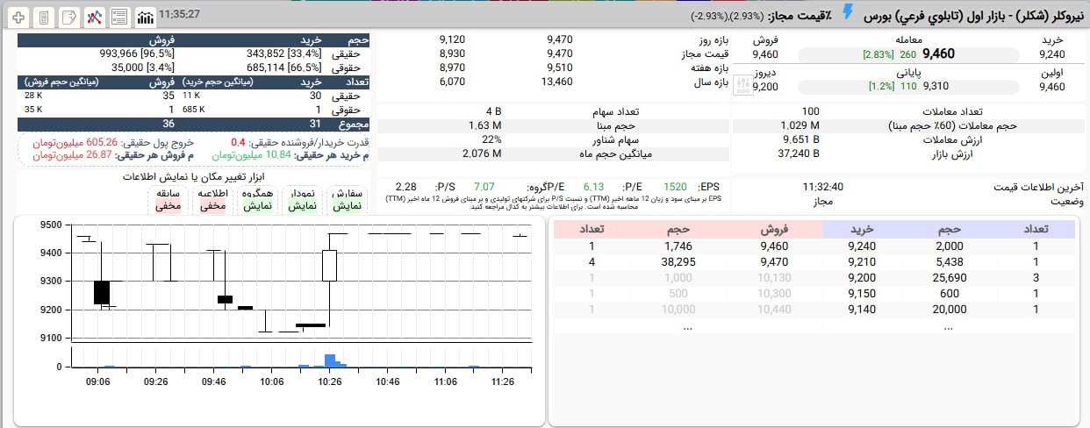Screen dimensions: 1090x428
Task: Click the blue خرید column header
Action: click(863, 229)
